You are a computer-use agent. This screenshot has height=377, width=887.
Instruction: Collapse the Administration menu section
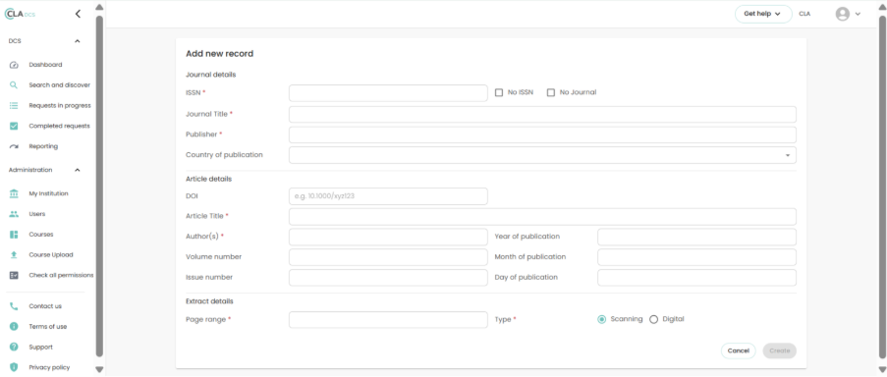click(x=78, y=170)
